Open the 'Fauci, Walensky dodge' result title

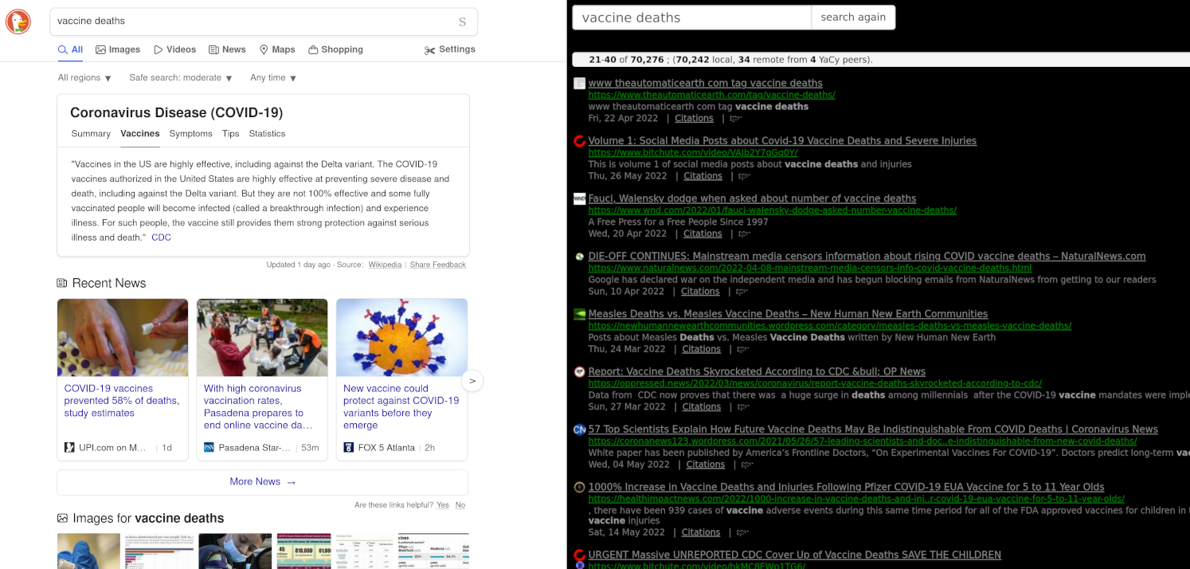(752, 198)
